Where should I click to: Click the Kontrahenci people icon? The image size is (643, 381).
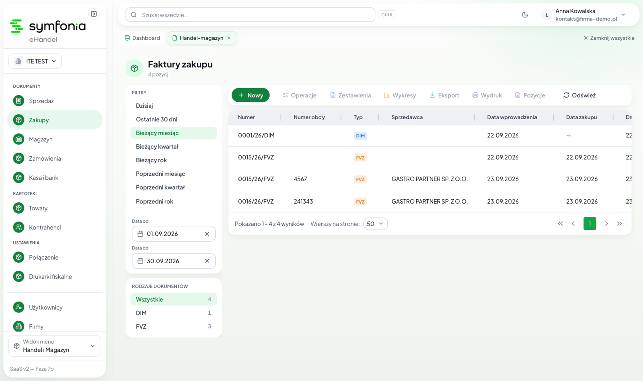[19, 227]
